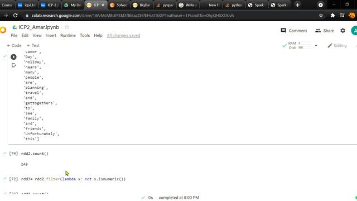The height and width of the screenshot is (201, 357).
Task: Run the cell with the play button
Action: coord(13,57)
